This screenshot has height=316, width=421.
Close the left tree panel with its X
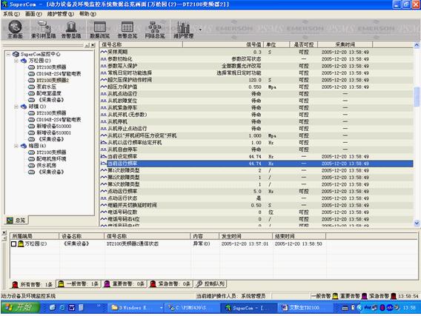click(x=93, y=45)
